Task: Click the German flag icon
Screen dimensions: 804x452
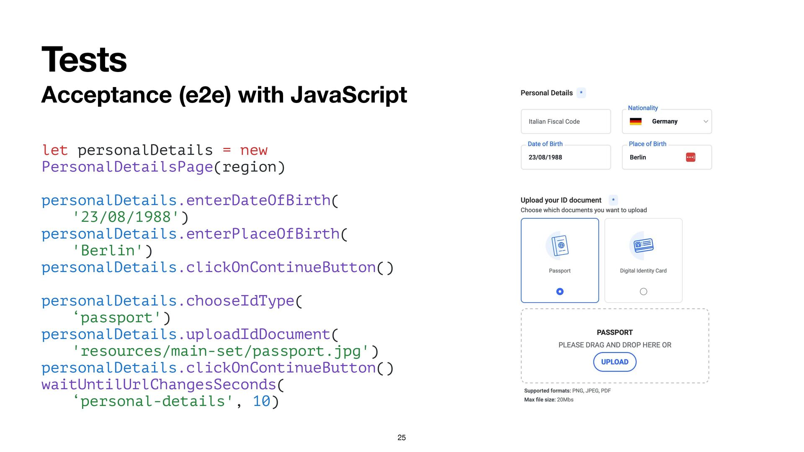Action: click(x=636, y=121)
